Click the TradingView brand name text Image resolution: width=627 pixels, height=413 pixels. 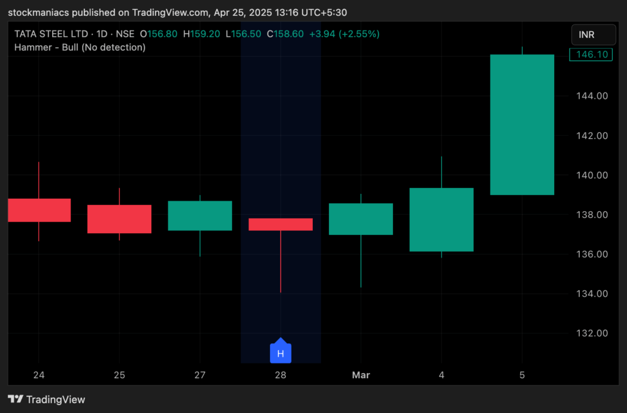pos(56,400)
